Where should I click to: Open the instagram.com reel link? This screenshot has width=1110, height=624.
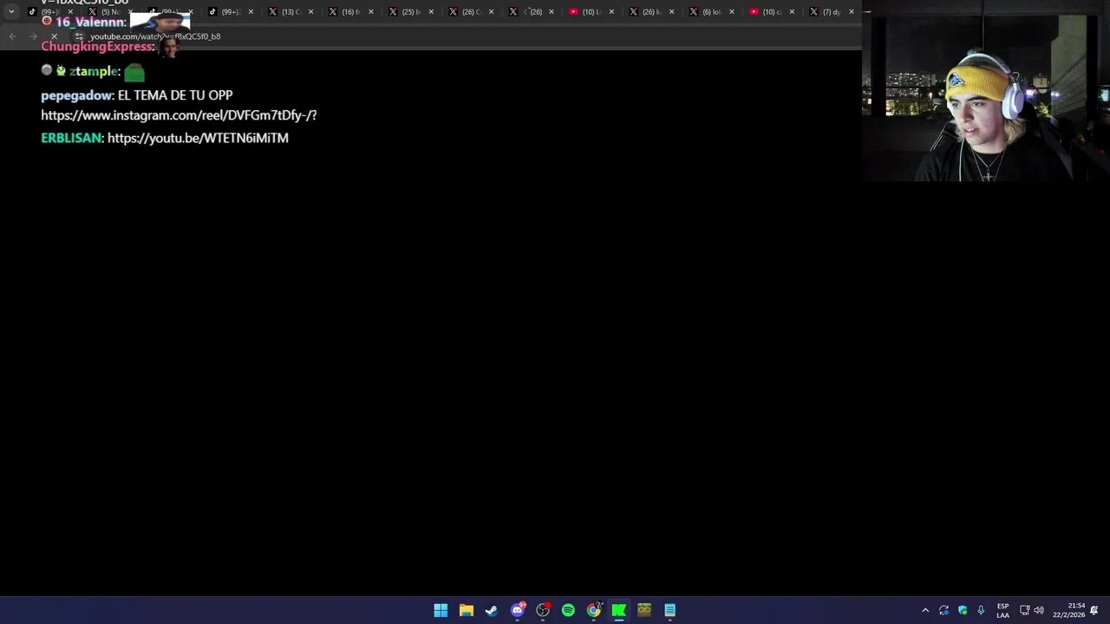(x=179, y=115)
